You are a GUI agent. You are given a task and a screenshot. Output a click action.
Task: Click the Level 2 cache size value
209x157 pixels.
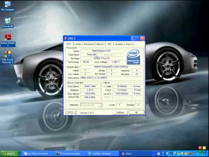(x=122, y=94)
